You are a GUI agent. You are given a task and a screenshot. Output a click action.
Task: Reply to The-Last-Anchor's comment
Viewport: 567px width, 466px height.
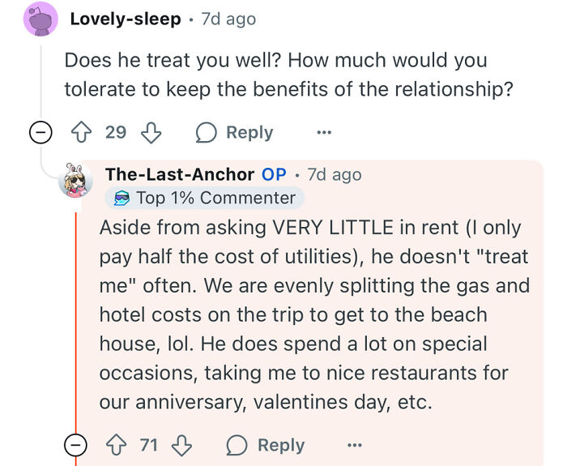266,445
